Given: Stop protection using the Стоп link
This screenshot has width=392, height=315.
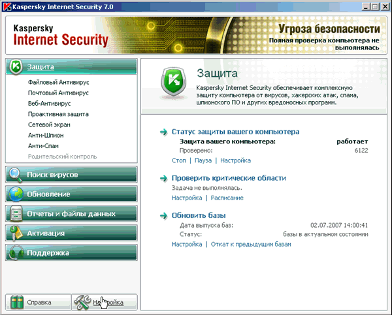Looking at the screenshot, I should [x=178, y=160].
